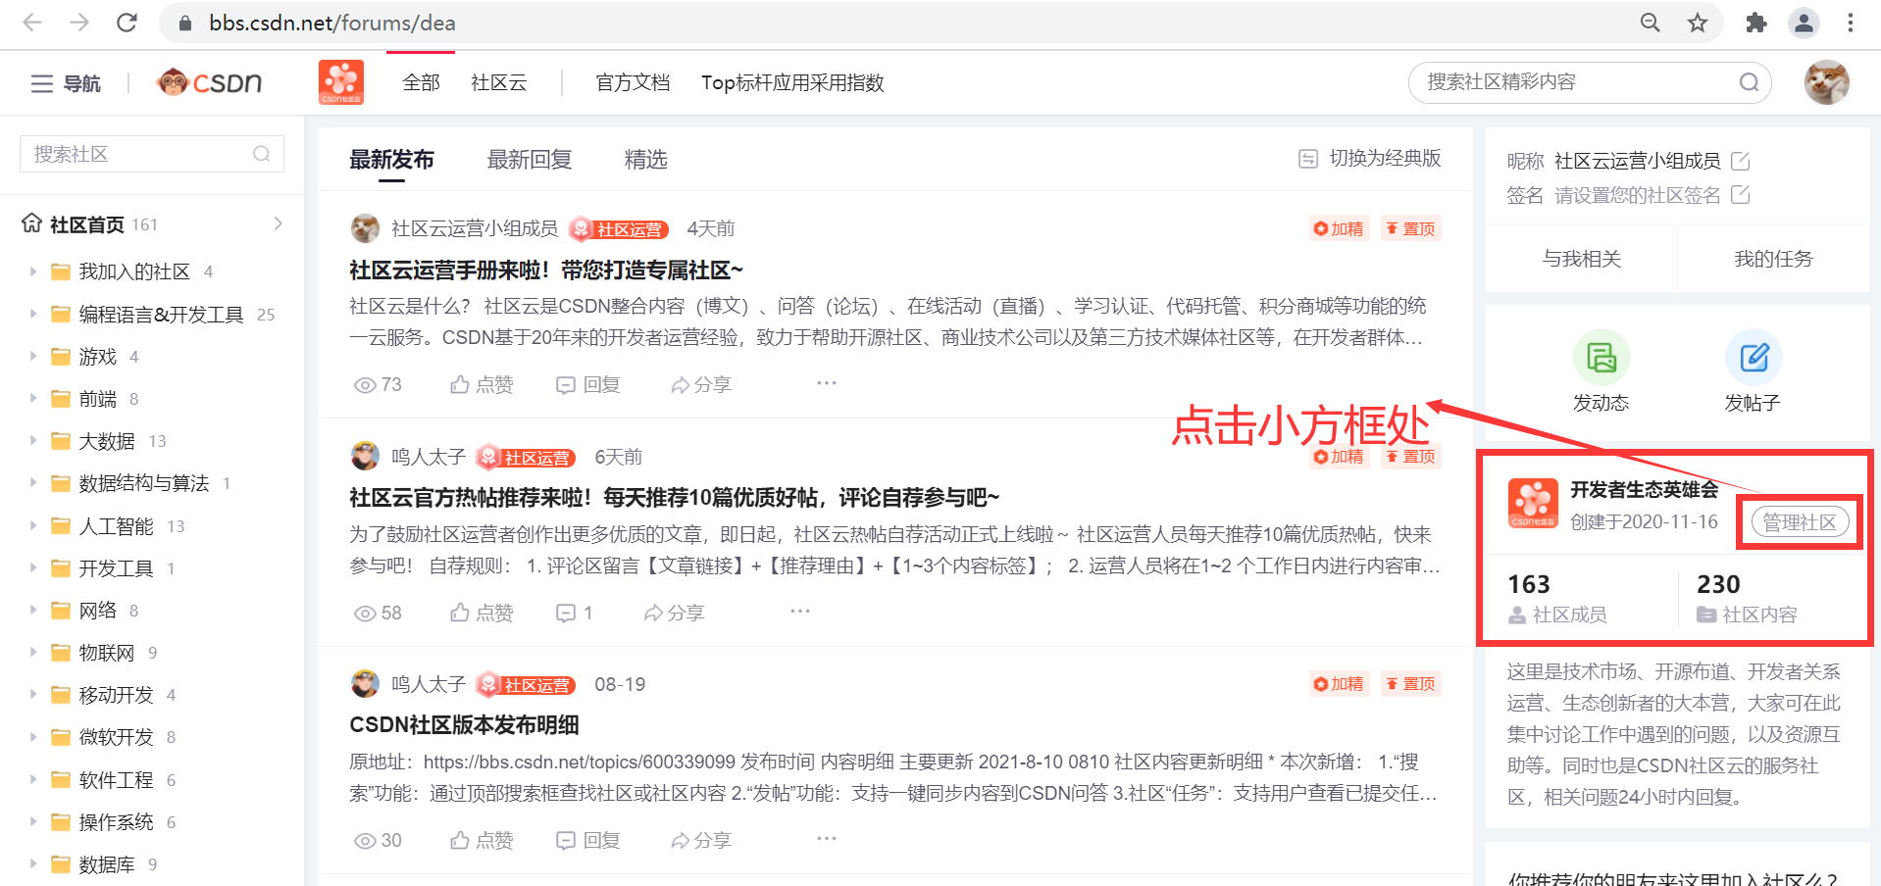The height and width of the screenshot is (886, 1881).
Task: Reply to the 社区云运营手册来啦 post
Action: [588, 384]
